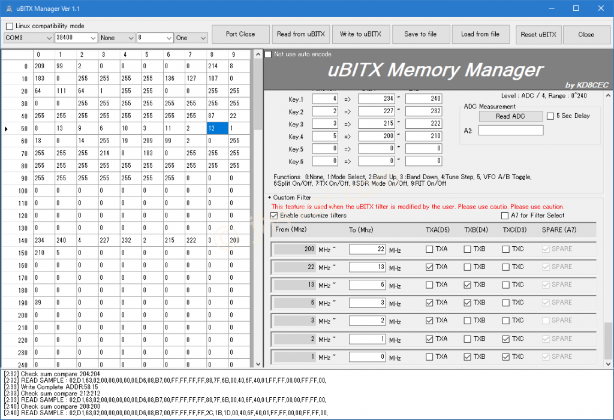Click the To field showing 6 MHz
This screenshot has height=420, width=614.
(x=368, y=285)
